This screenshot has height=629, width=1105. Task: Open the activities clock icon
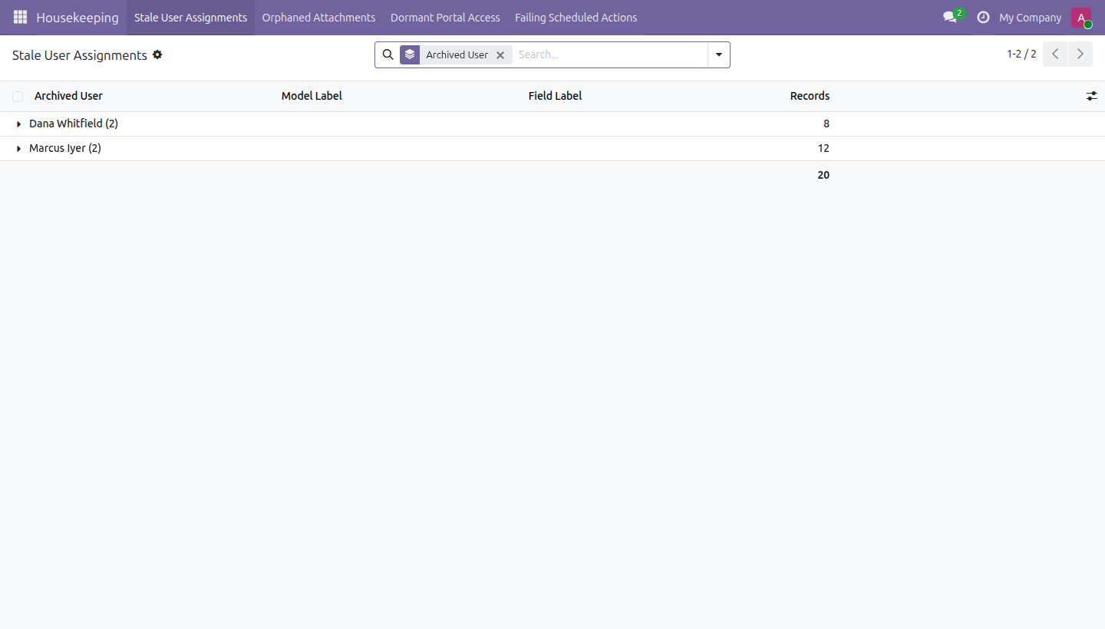[x=983, y=17]
